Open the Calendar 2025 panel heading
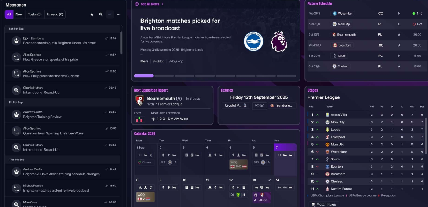Screen dimensions: 428x207 (145, 134)
